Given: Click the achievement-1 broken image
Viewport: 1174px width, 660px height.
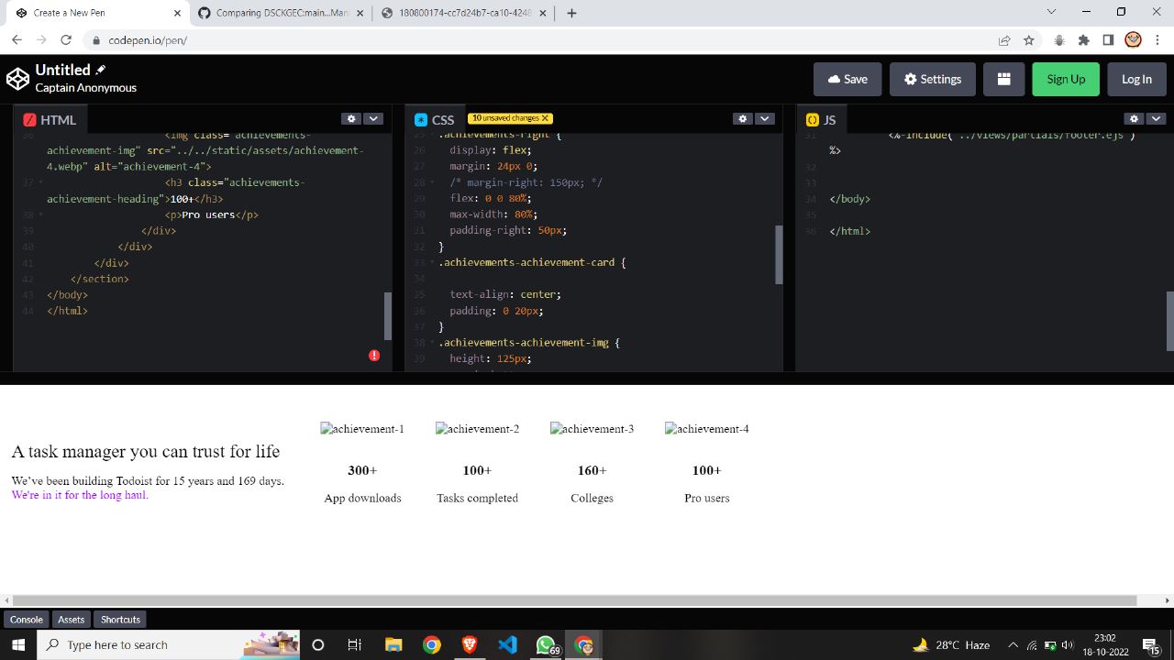Looking at the screenshot, I should point(362,429).
